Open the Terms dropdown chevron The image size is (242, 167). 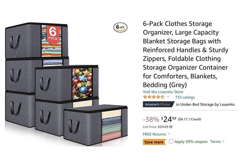click(x=223, y=142)
